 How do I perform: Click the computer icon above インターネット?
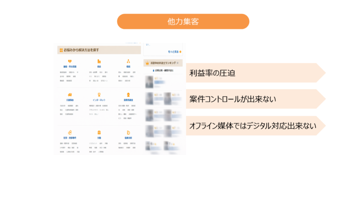99,95
